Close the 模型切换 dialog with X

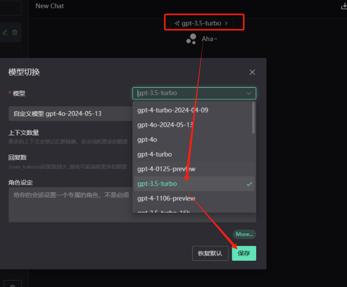click(252, 72)
